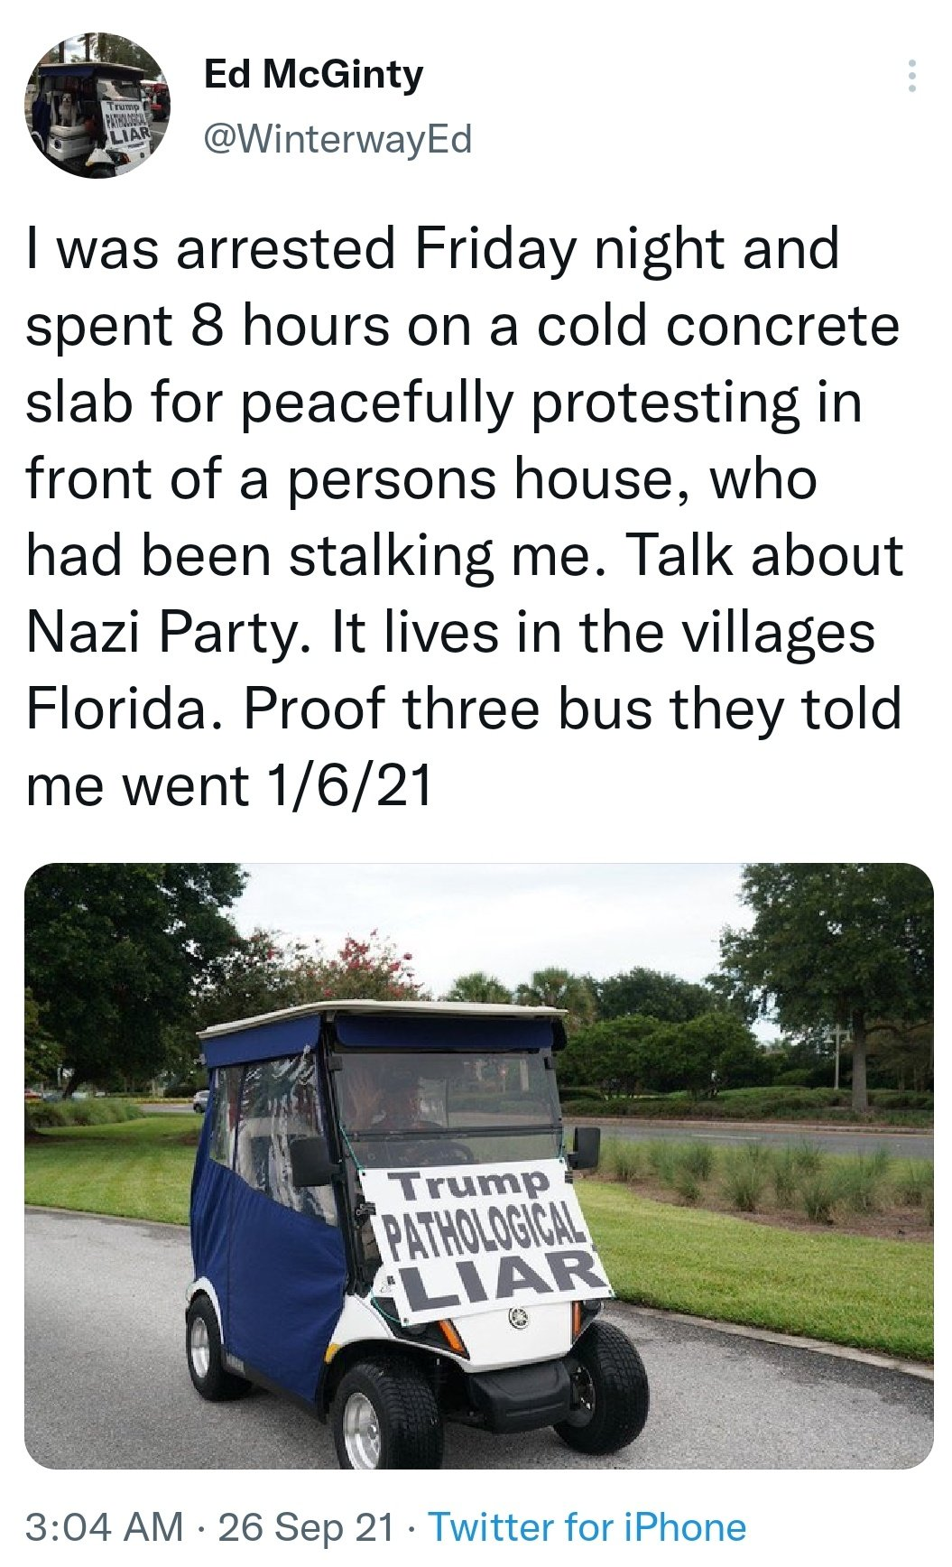Select the 3:04 AM timestamp

(105, 1527)
